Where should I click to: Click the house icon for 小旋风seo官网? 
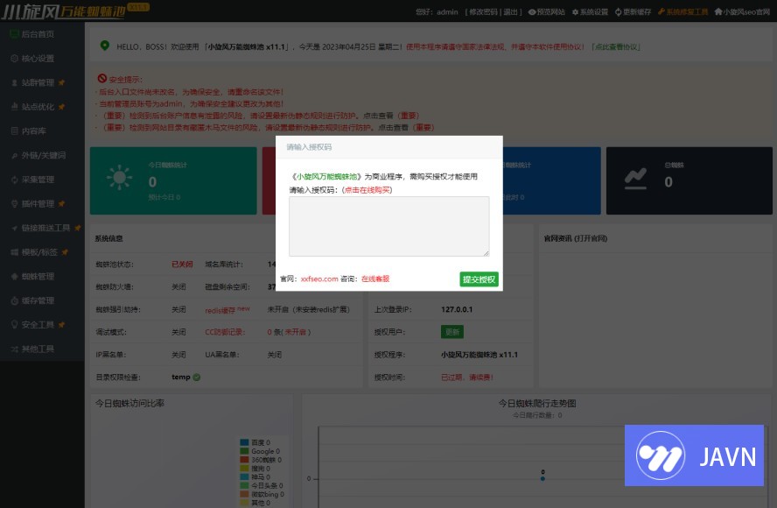[x=718, y=12]
